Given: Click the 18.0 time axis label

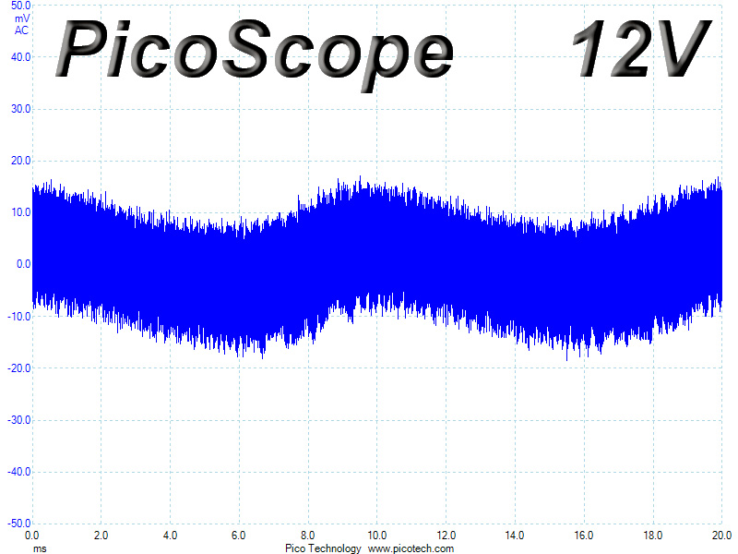Looking at the screenshot, I should coord(653,536).
